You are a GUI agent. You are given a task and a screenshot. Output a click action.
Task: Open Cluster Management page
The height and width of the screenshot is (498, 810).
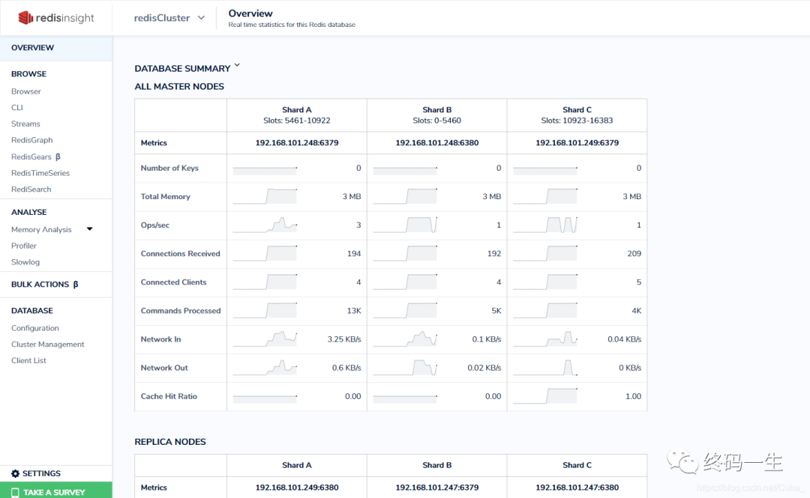click(47, 344)
